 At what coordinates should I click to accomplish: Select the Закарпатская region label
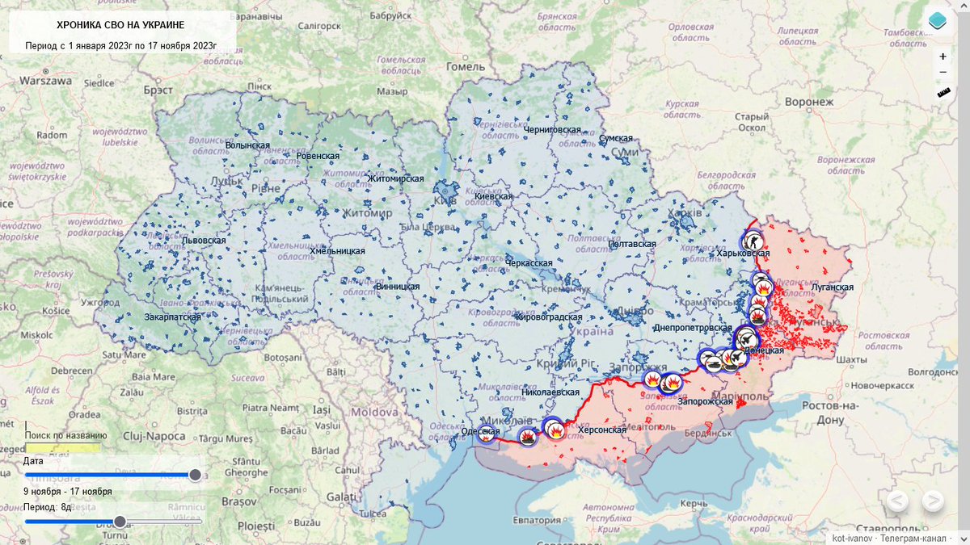(173, 317)
